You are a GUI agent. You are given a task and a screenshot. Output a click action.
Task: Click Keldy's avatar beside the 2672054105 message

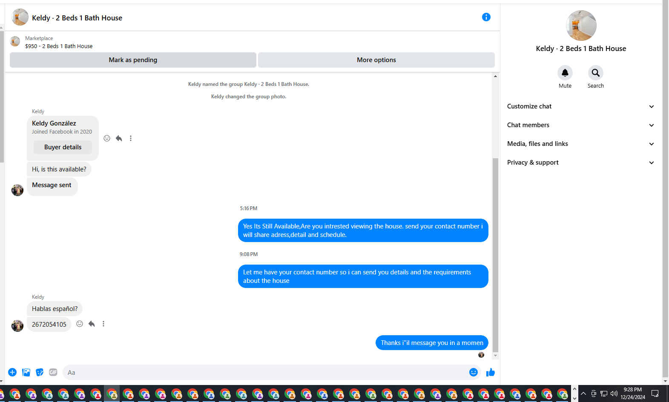click(x=17, y=326)
